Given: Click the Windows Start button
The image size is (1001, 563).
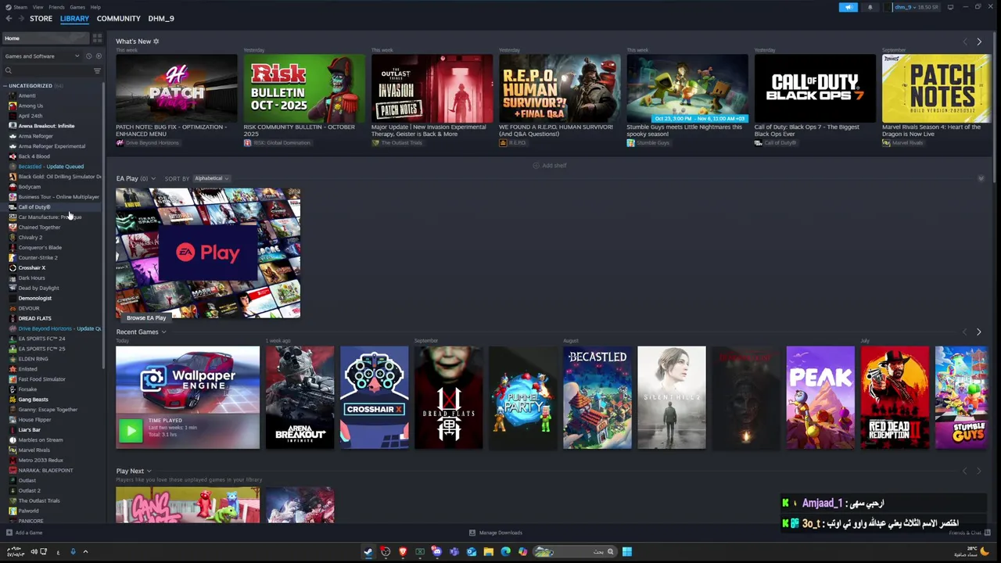Looking at the screenshot, I should tap(626, 551).
